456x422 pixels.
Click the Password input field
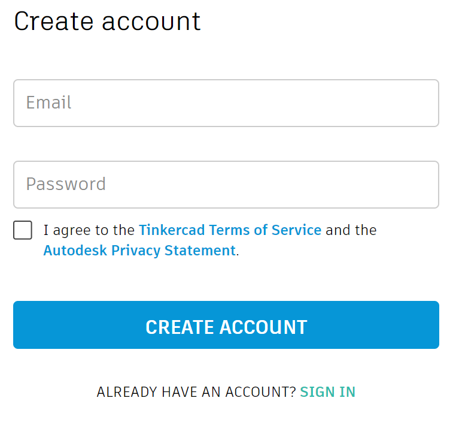pyautogui.click(x=226, y=185)
